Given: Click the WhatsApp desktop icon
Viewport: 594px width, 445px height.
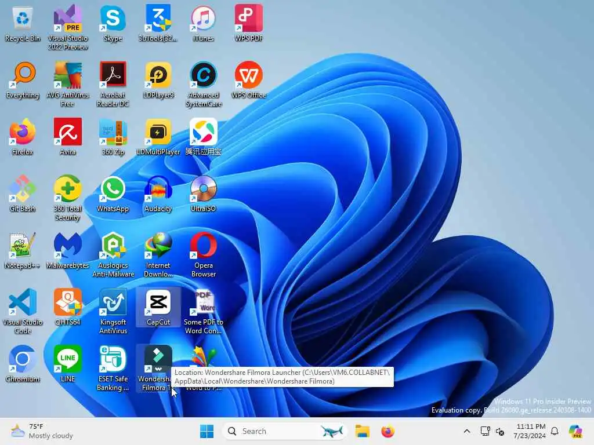Looking at the screenshot, I should click(113, 194).
